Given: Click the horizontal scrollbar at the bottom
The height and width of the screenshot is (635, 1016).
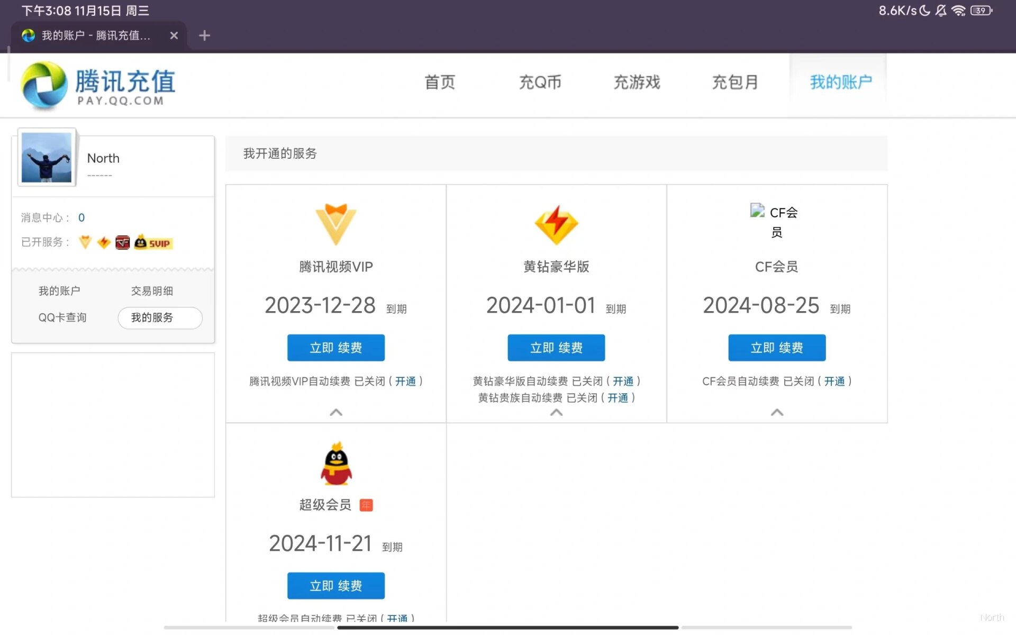Looking at the screenshot, I should click(x=507, y=628).
